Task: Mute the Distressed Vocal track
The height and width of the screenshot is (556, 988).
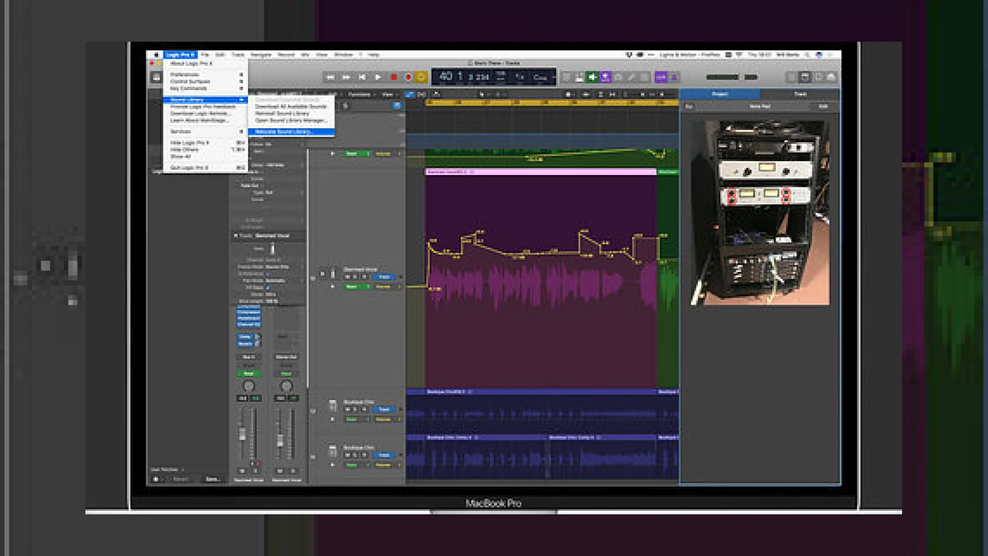Action: click(x=347, y=277)
